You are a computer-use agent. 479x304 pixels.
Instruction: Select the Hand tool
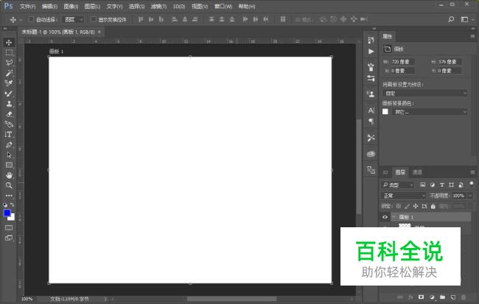9,175
